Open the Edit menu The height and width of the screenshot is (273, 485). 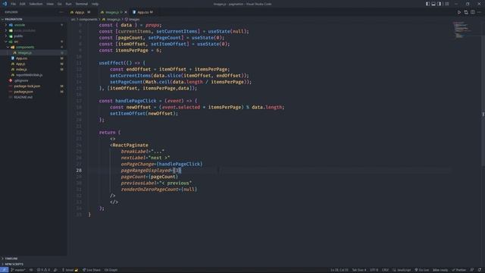click(23, 4)
